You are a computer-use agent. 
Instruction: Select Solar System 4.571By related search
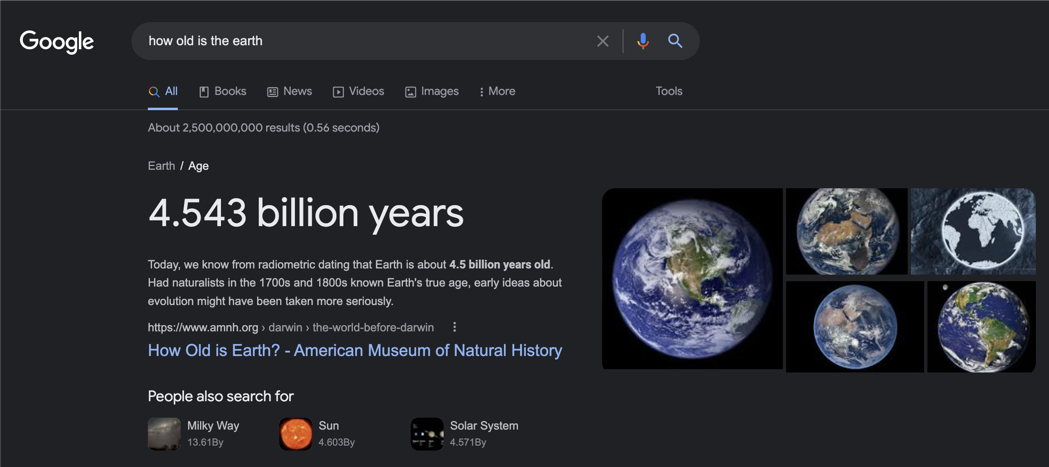[x=465, y=434]
